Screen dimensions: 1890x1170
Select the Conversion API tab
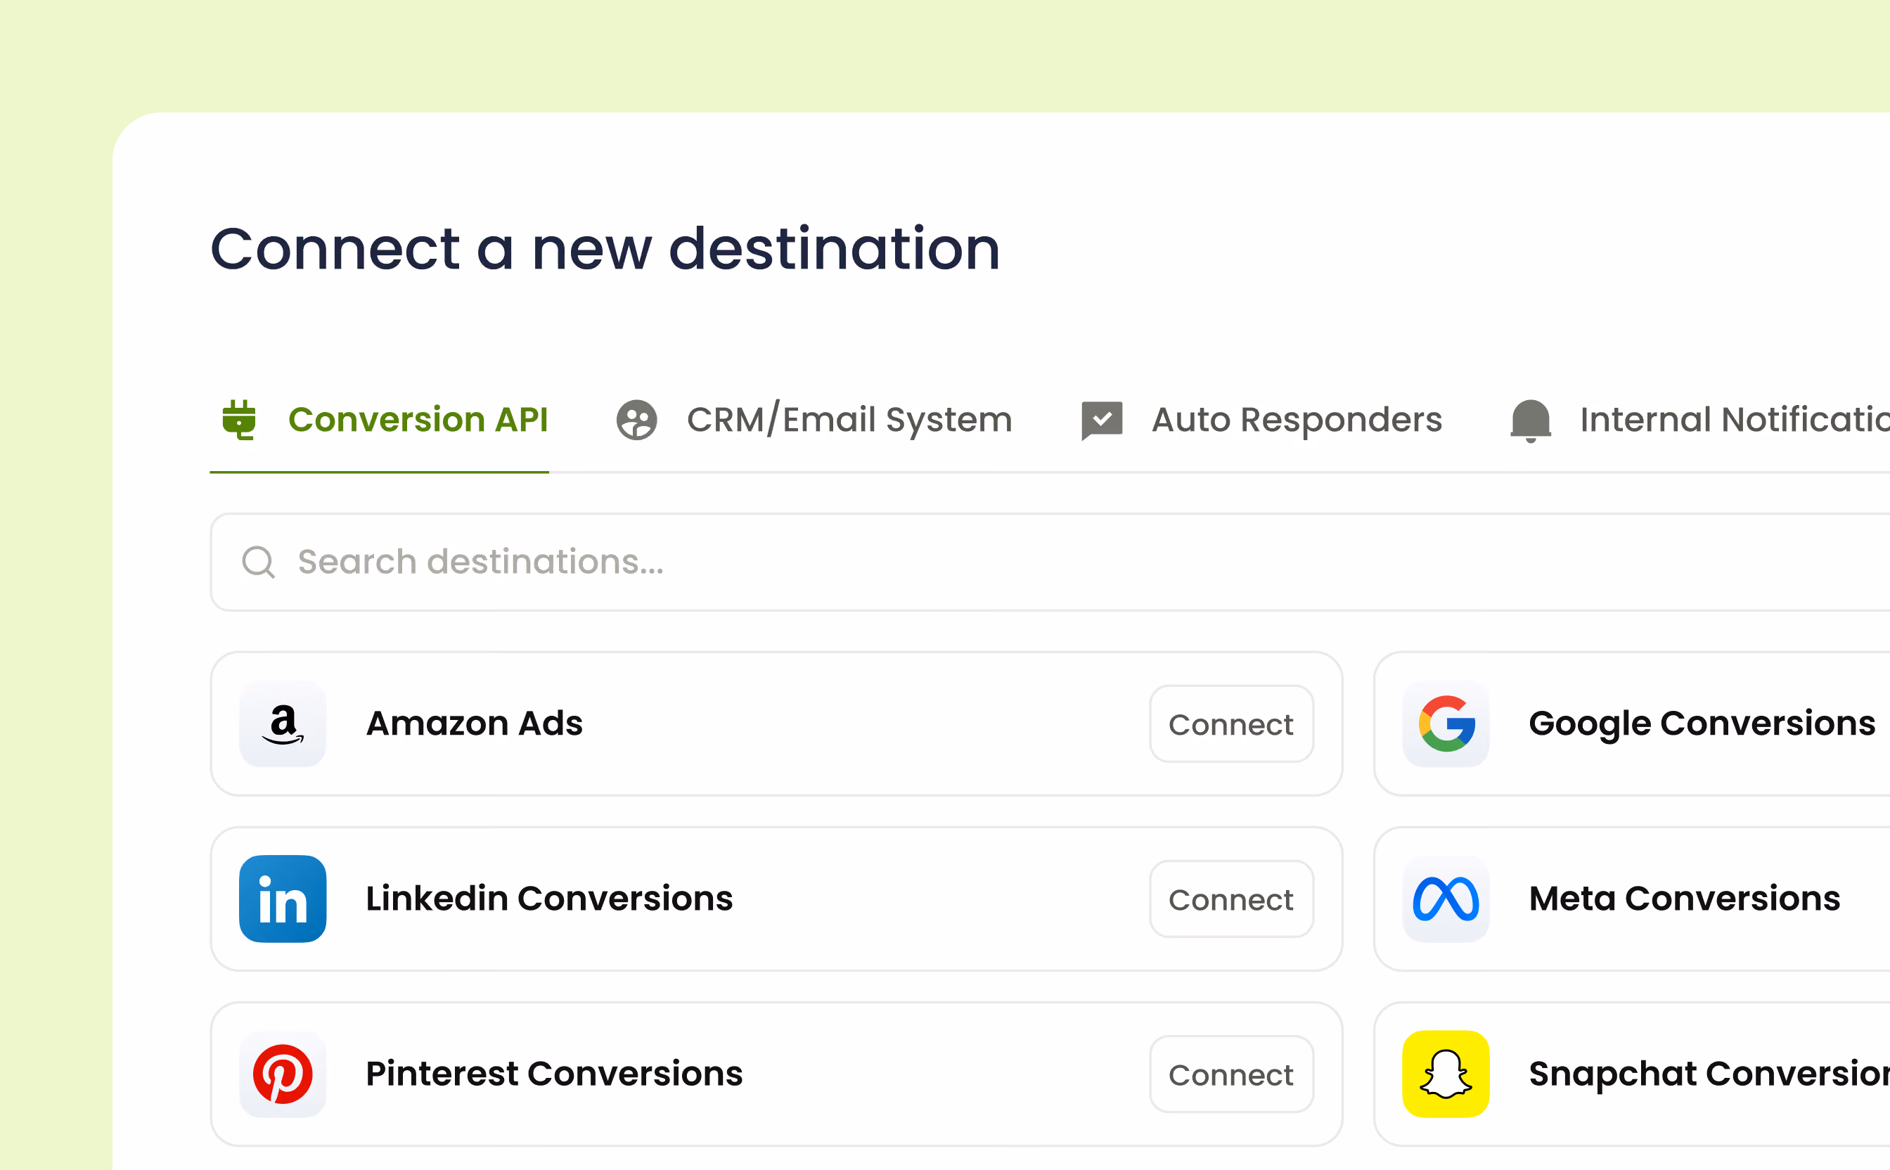point(385,420)
